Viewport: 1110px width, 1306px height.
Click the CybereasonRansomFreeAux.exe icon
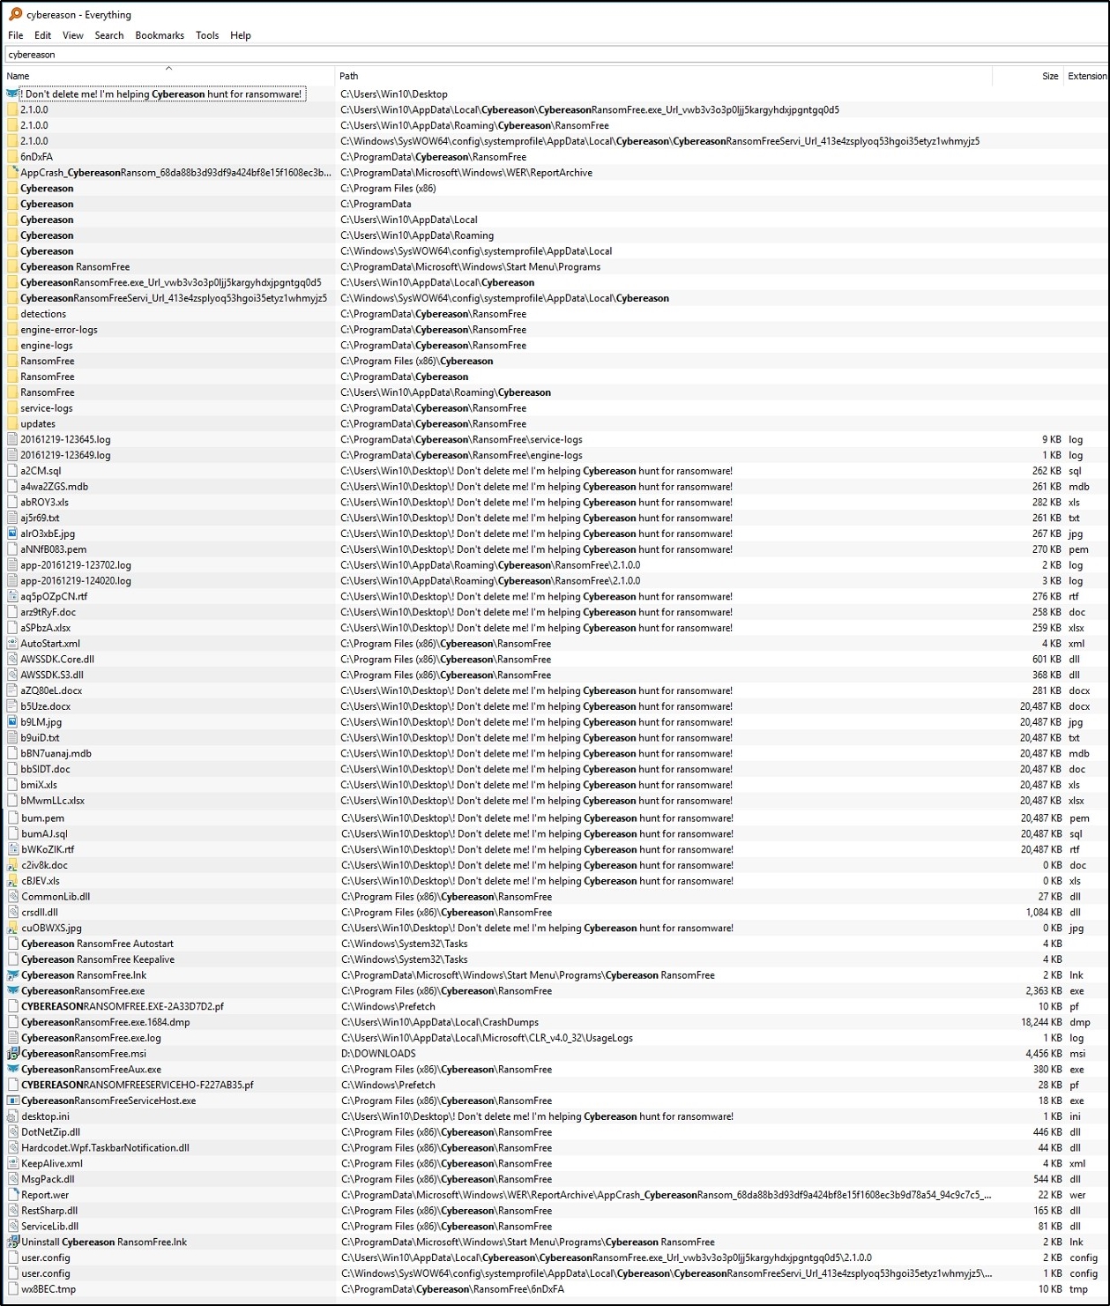(12, 1070)
